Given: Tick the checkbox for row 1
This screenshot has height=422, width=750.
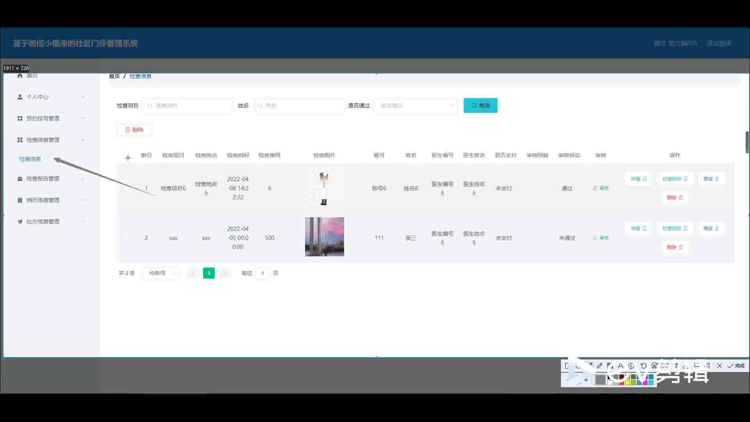Looking at the screenshot, I should tap(128, 188).
